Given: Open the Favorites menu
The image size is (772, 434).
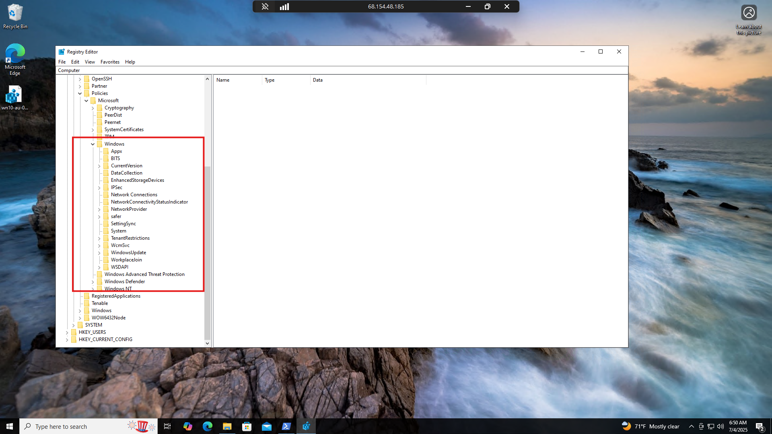Looking at the screenshot, I should (x=110, y=62).
